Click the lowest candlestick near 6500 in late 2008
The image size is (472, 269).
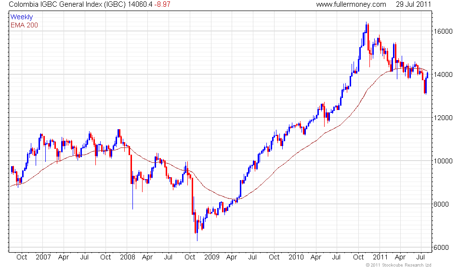pos(197,230)
